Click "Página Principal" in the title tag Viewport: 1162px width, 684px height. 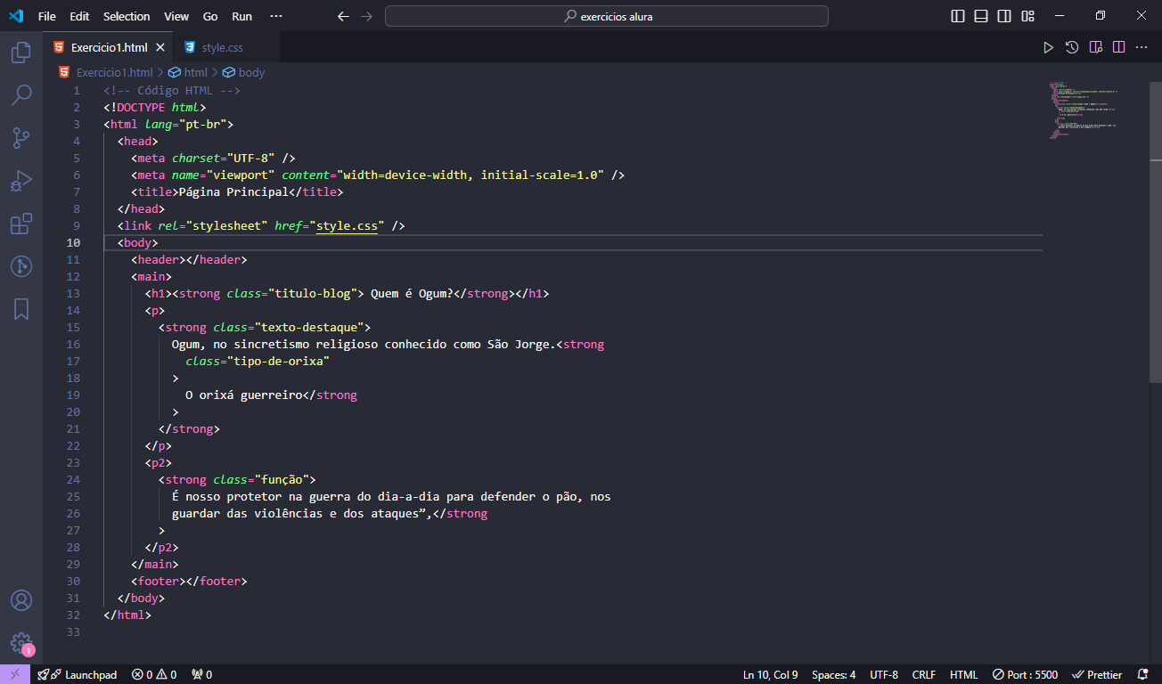pyautogui.click(x=233, y=191)
